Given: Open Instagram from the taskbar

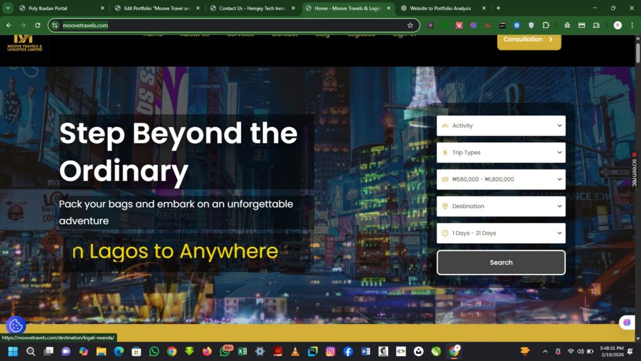Looking at the screenshot, I should tap(330, 352).
